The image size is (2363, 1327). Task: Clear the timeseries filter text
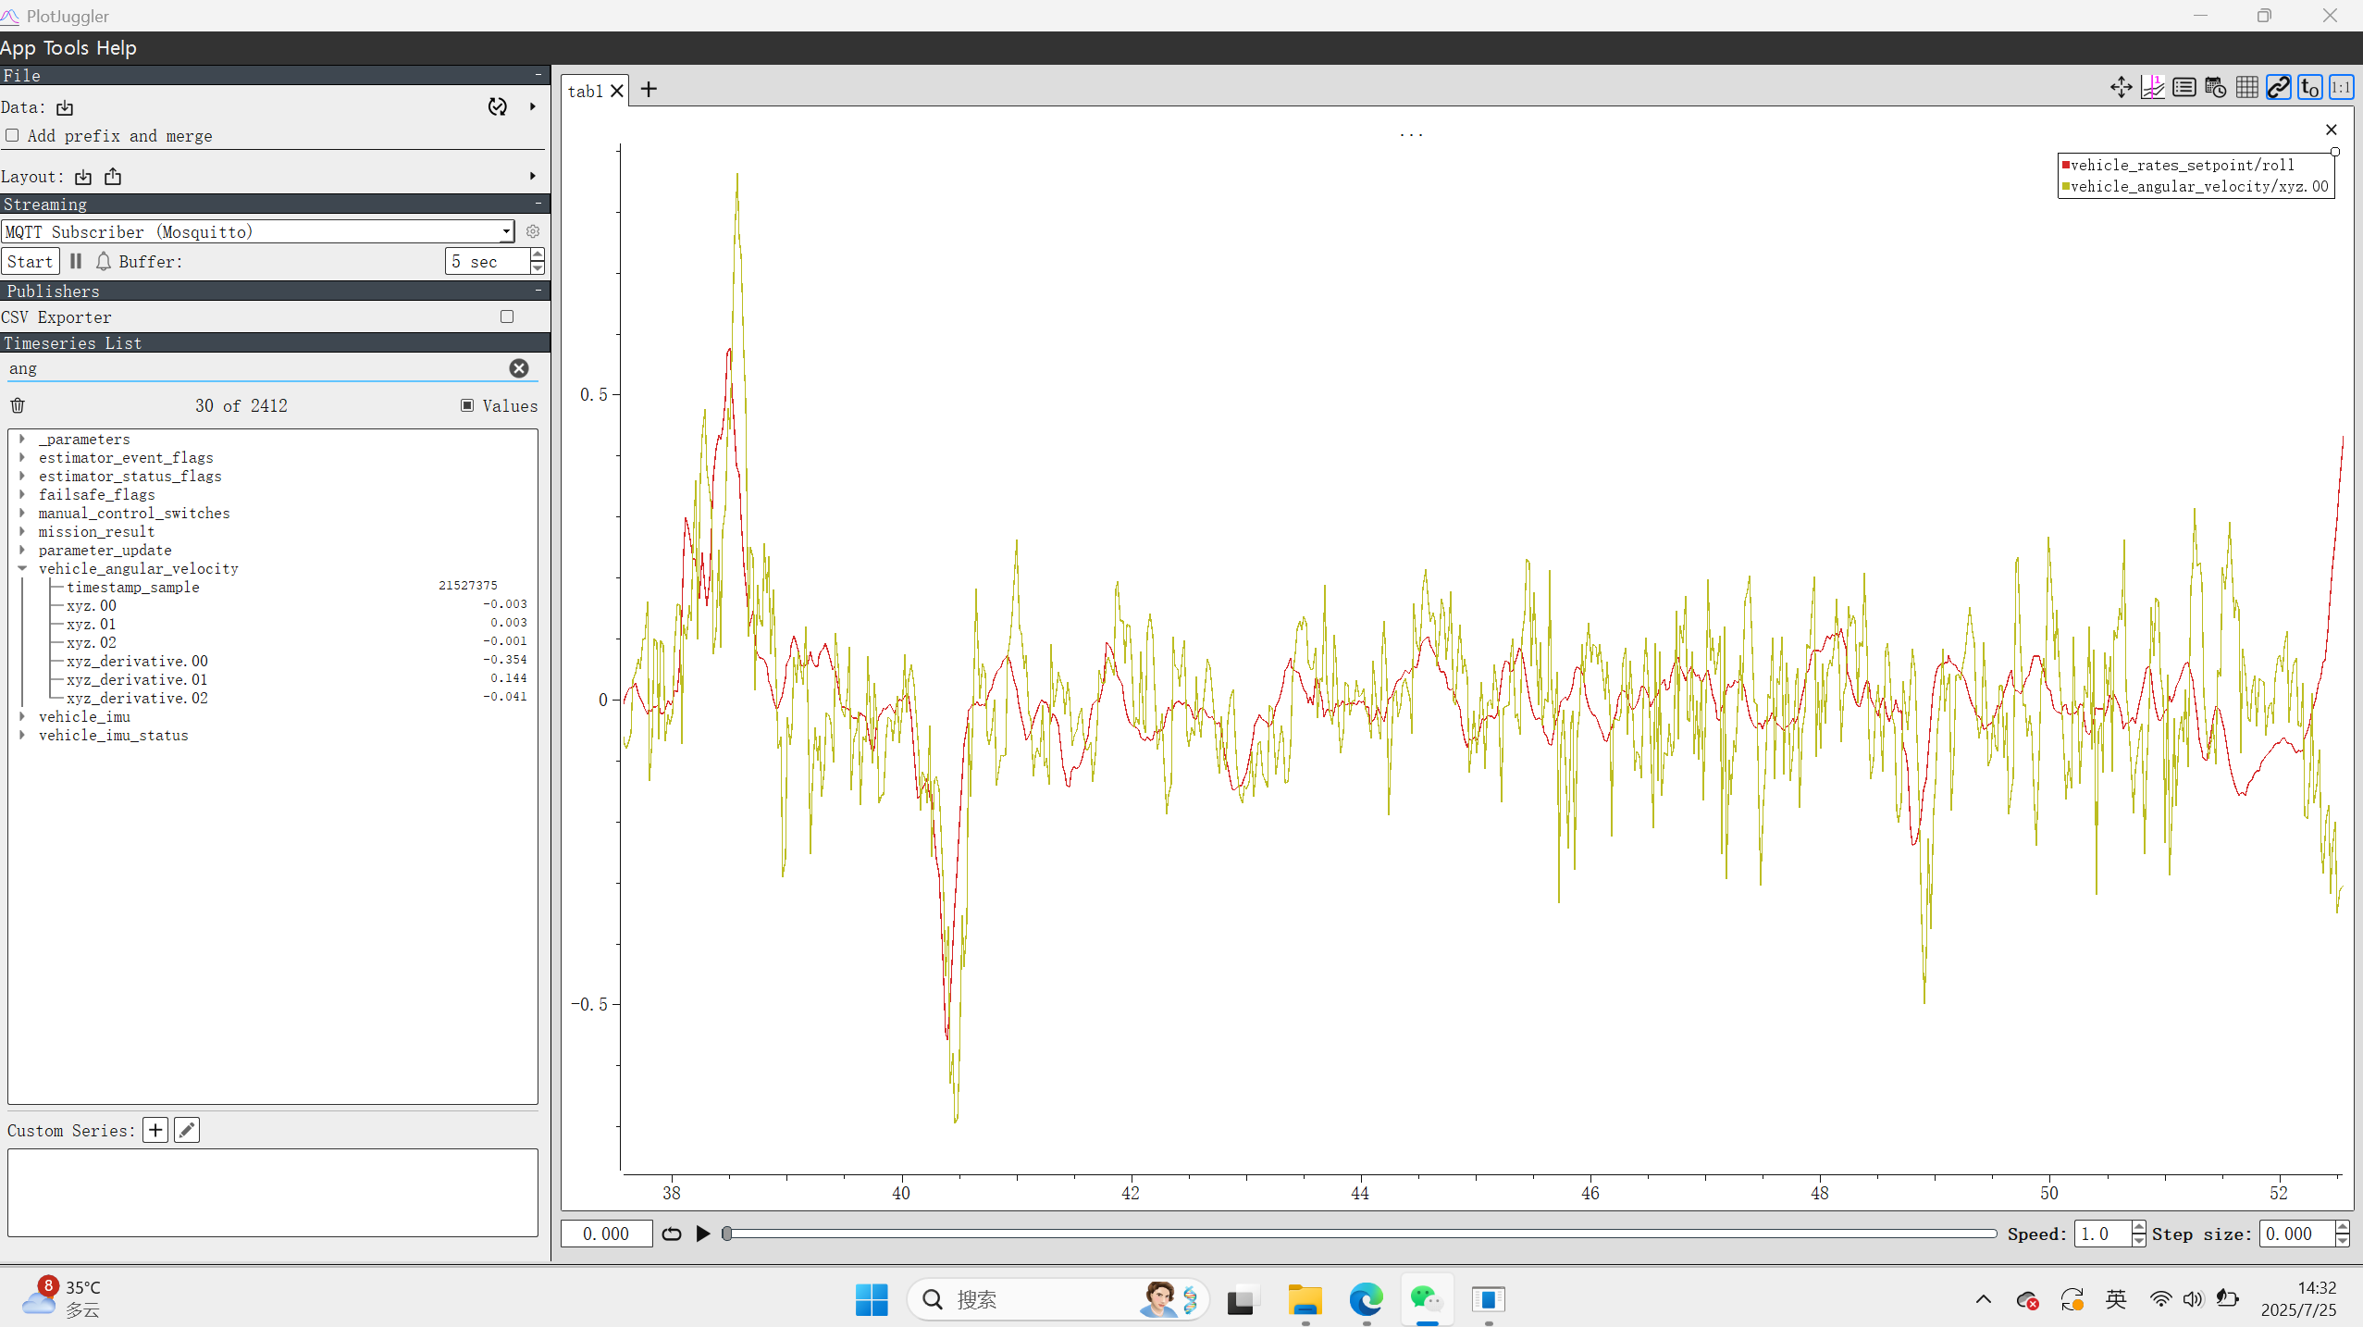(x=519, y=368)
